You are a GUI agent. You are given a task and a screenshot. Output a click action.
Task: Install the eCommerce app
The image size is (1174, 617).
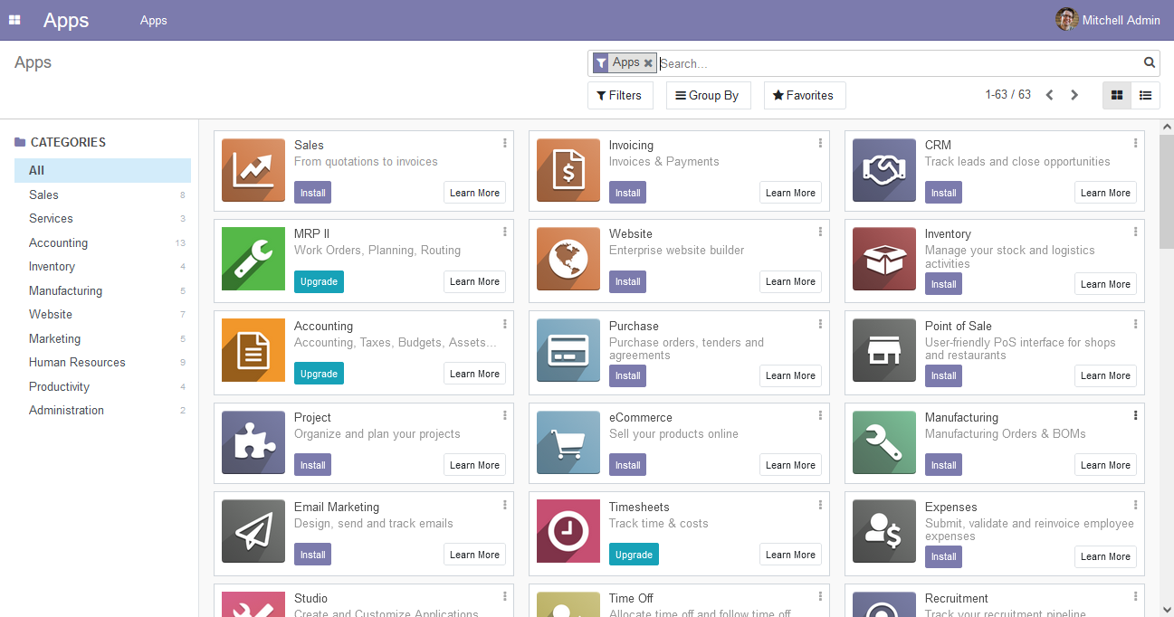(627, 465)
